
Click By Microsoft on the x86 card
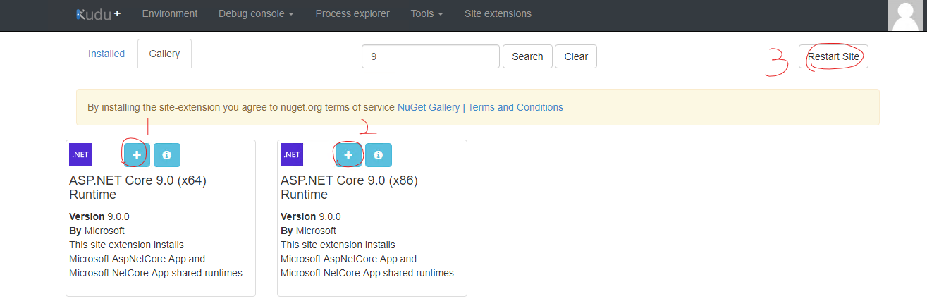[308, 231]
